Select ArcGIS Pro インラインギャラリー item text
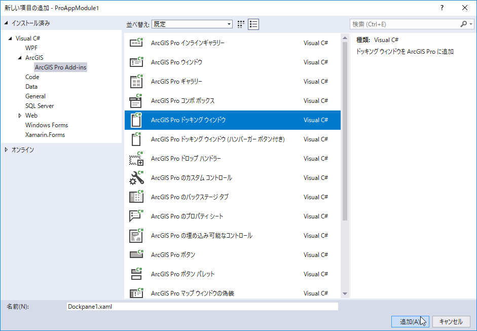Screen dimensions: 477x331 [188, 43]
